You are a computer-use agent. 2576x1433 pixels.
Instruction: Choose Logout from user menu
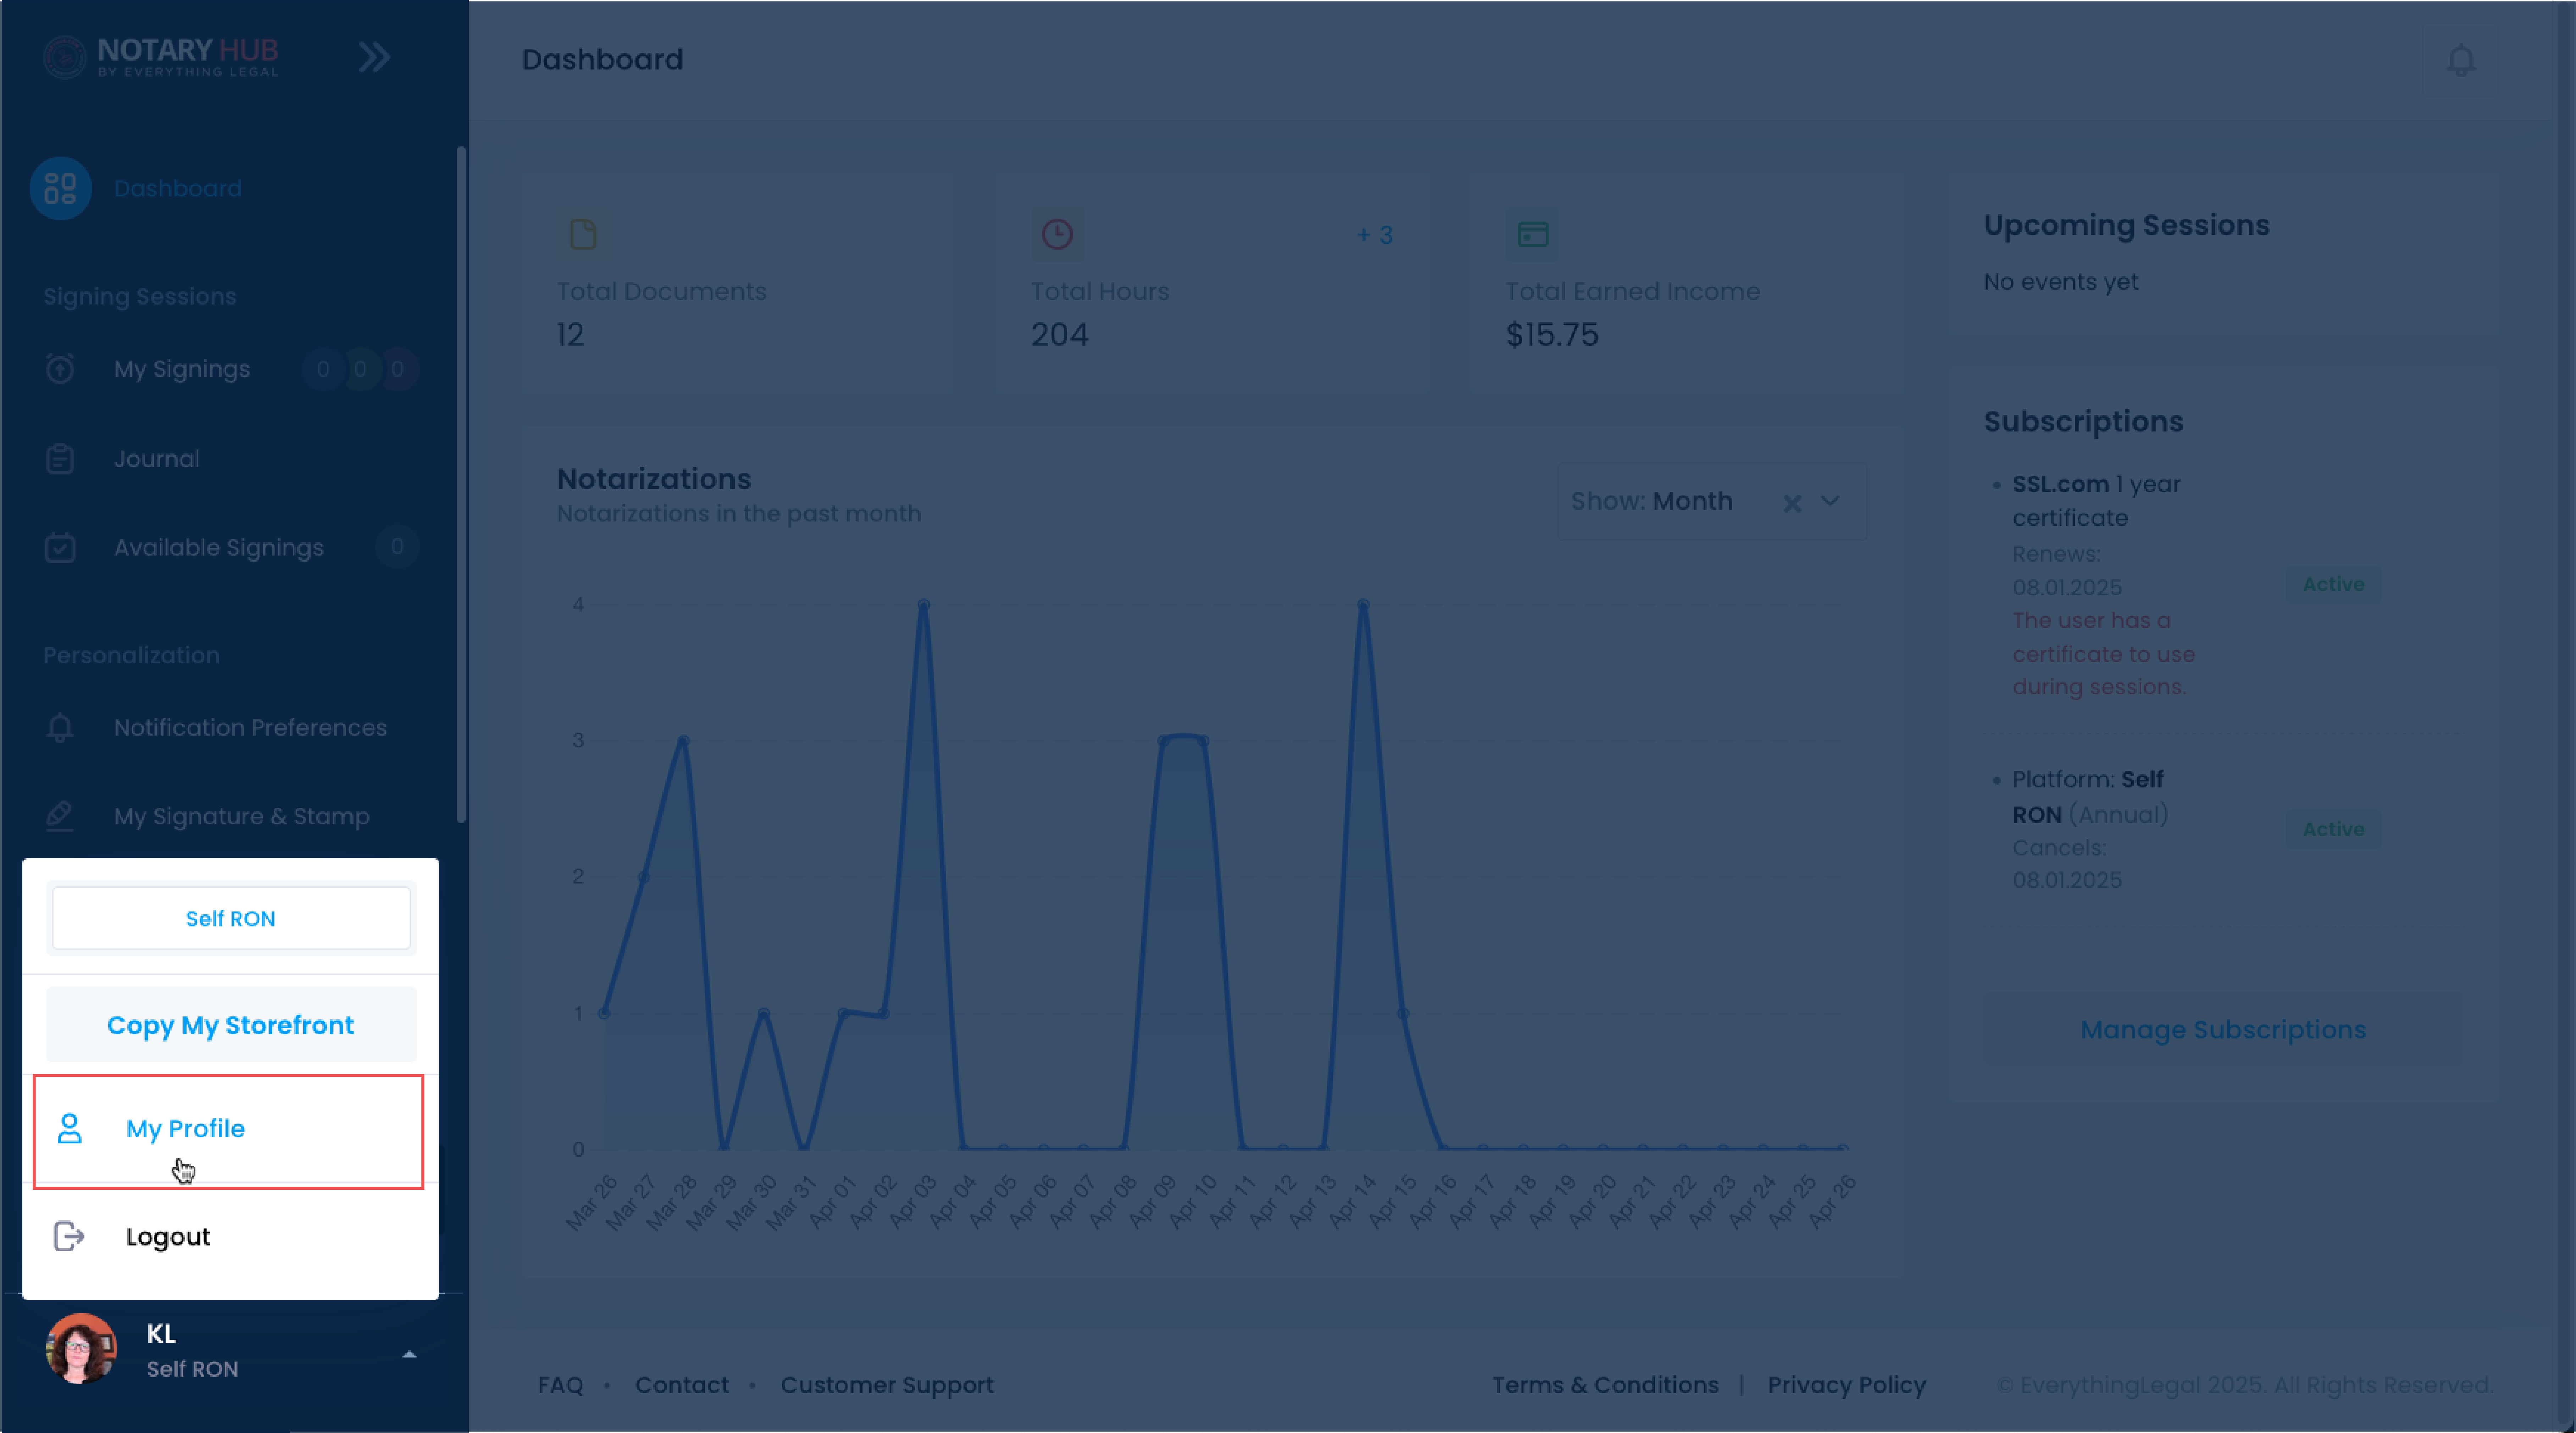tap(230, 1237)
